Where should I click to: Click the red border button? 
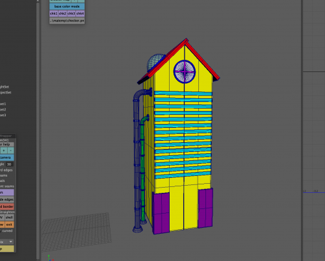click(7, 206)
